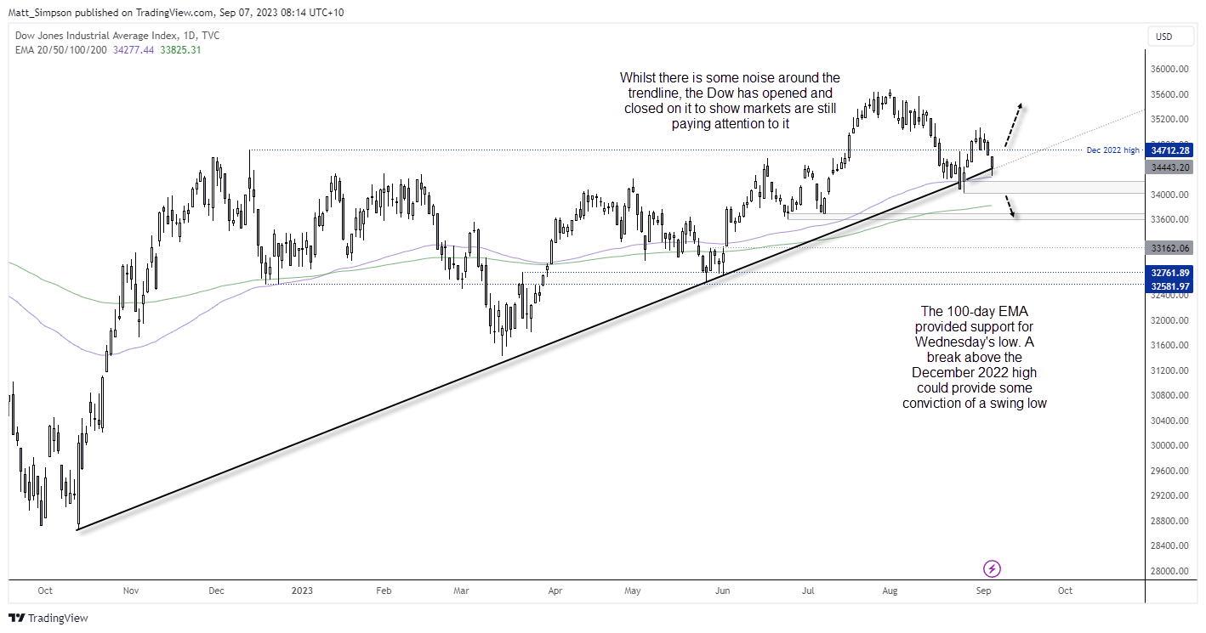This screenshot has width=1206, height=633.
Task: Click the 28000.00 price axis tick
Action: pos(1170,571)
